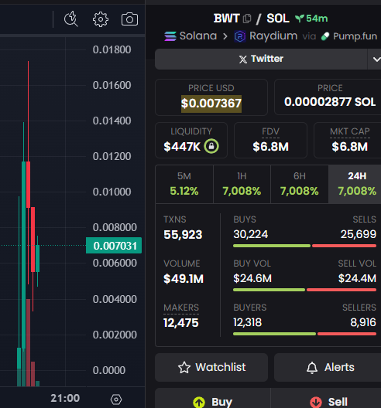381x408 pixels.
Task: Click the X logo on Twitter button
Action: click(243, 59)
